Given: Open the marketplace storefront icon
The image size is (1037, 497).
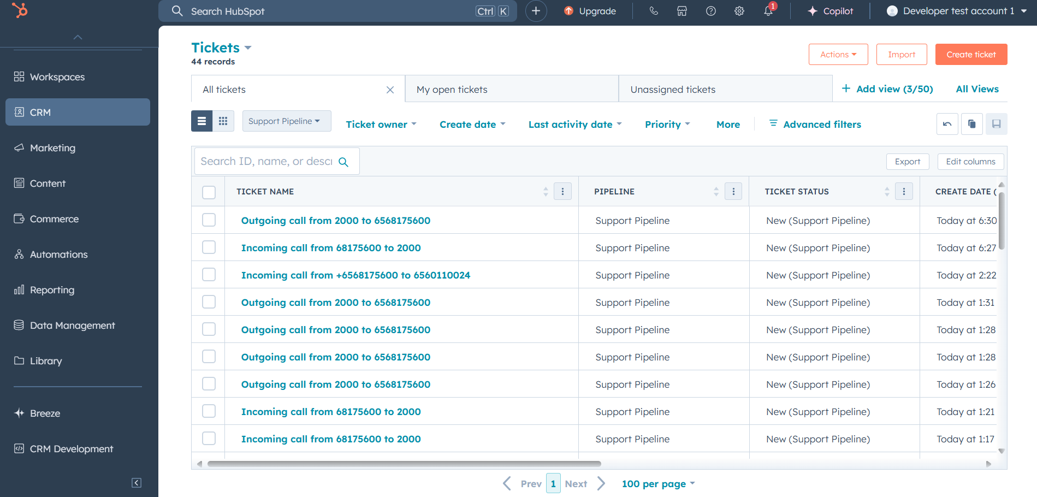Looking at the screenshot, I should [x=682, y=11].
